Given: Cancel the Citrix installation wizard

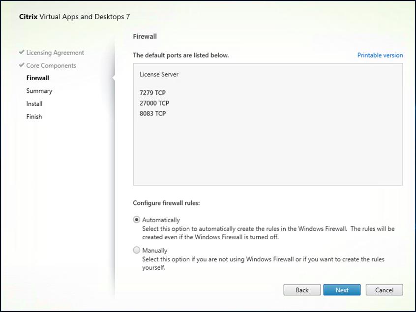Looking at the screenshot, I should pos(384,290).
